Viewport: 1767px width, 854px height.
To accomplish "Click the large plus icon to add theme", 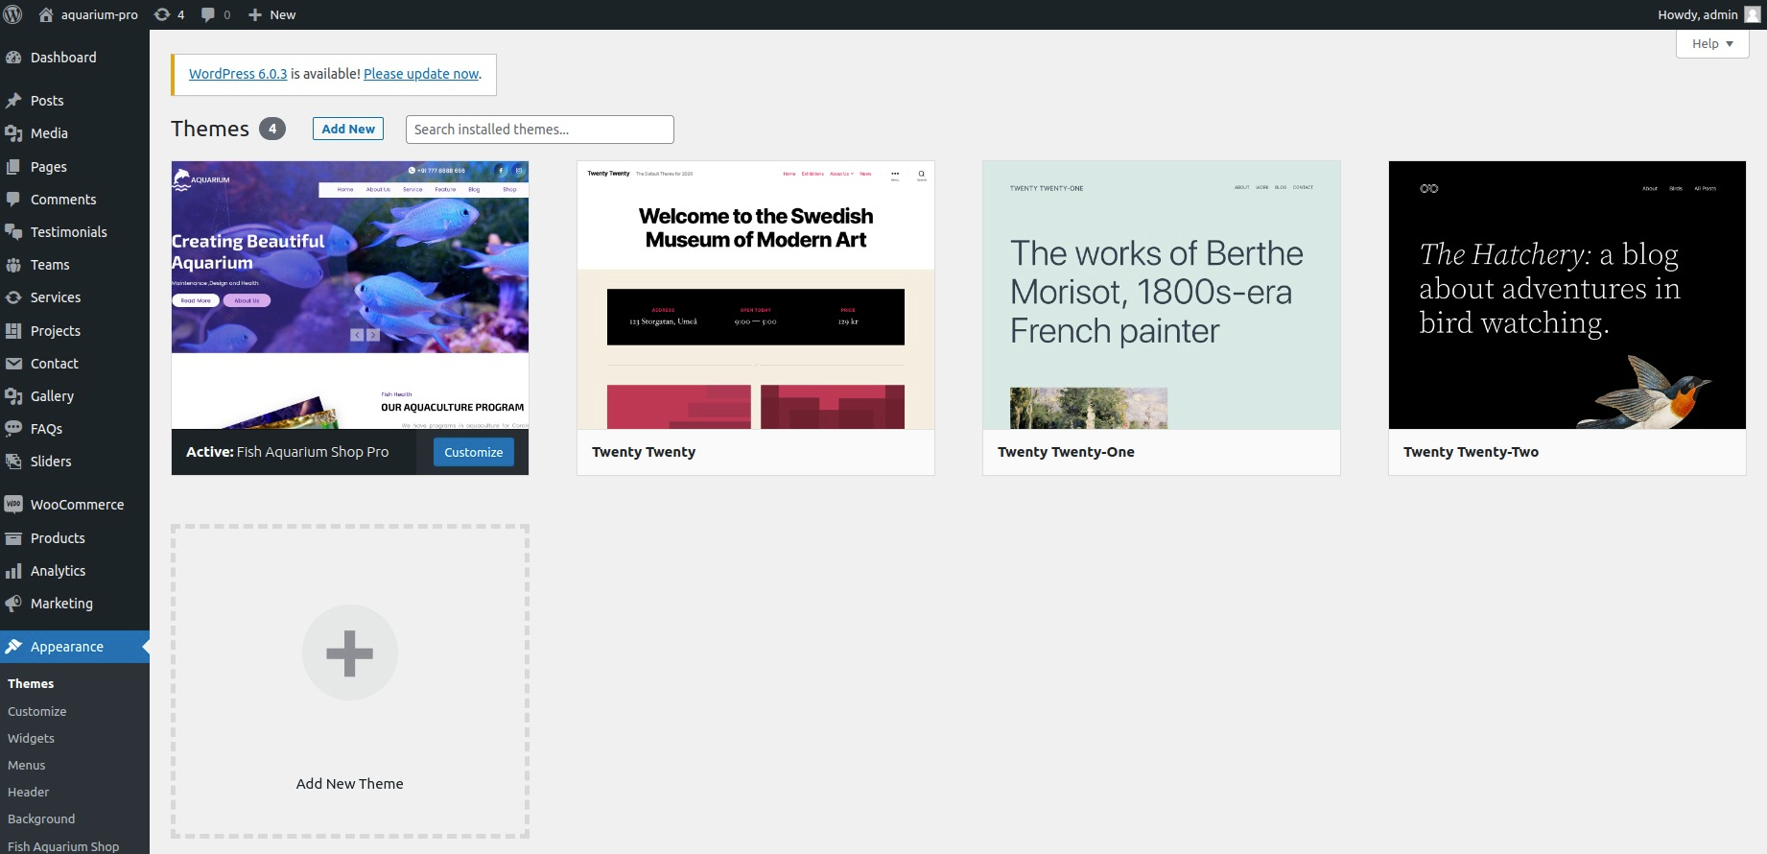I will (350, 652).
